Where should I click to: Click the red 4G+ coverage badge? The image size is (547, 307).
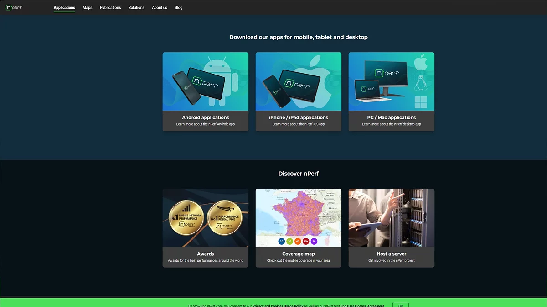point(306,241)
